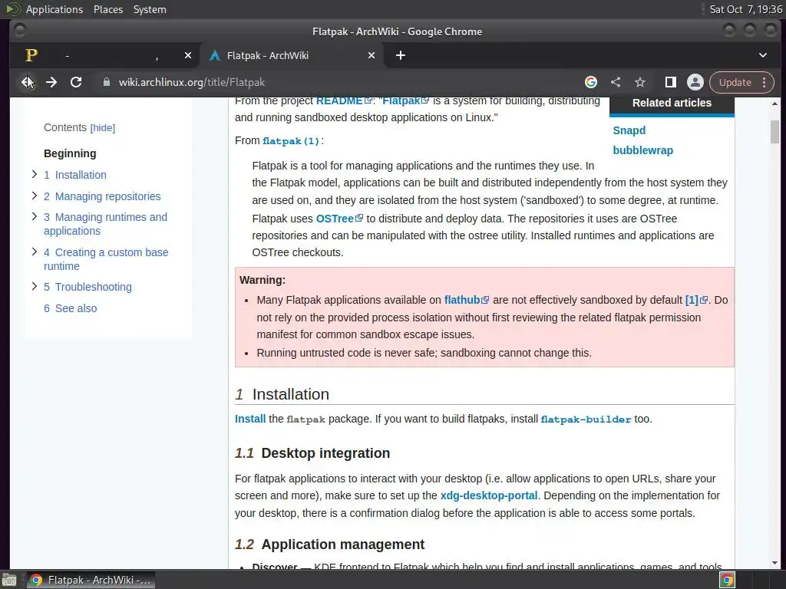Viewport: 786px width, 589px height.
Task: Click the clock showing Sat Oct 7, 19:36
Action: coord(745,9)
